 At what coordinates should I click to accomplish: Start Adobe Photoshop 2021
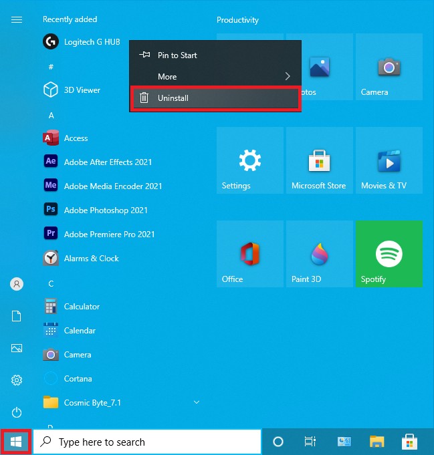(95, 210)
